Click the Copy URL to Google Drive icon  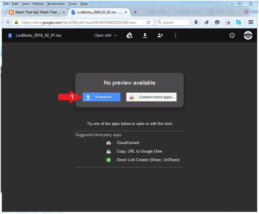109,151
